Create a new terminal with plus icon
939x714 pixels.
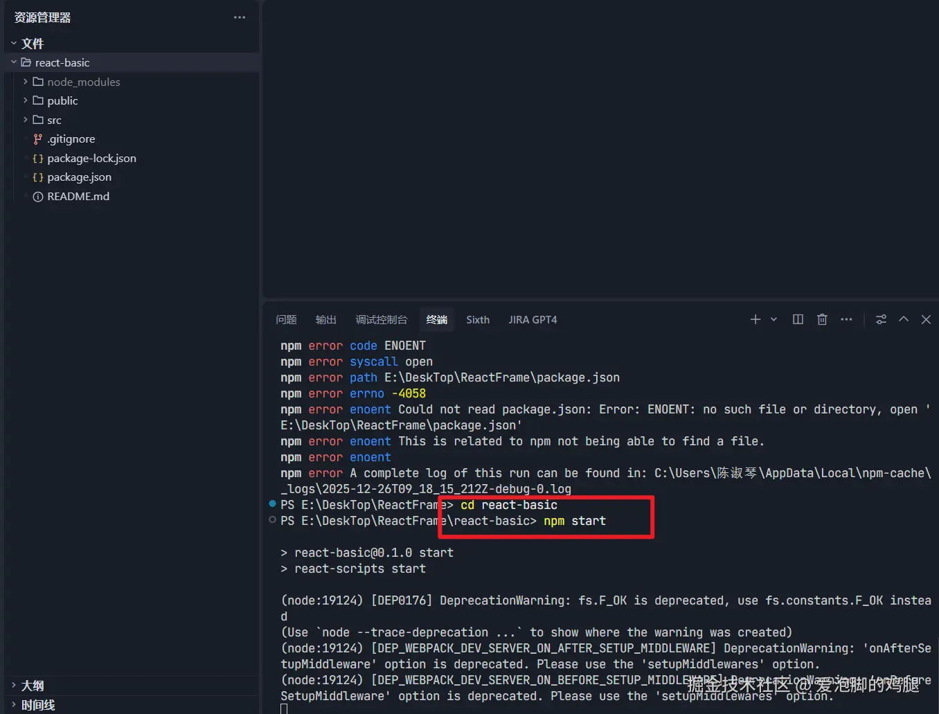pyautogui.click(x=755, y=319)
